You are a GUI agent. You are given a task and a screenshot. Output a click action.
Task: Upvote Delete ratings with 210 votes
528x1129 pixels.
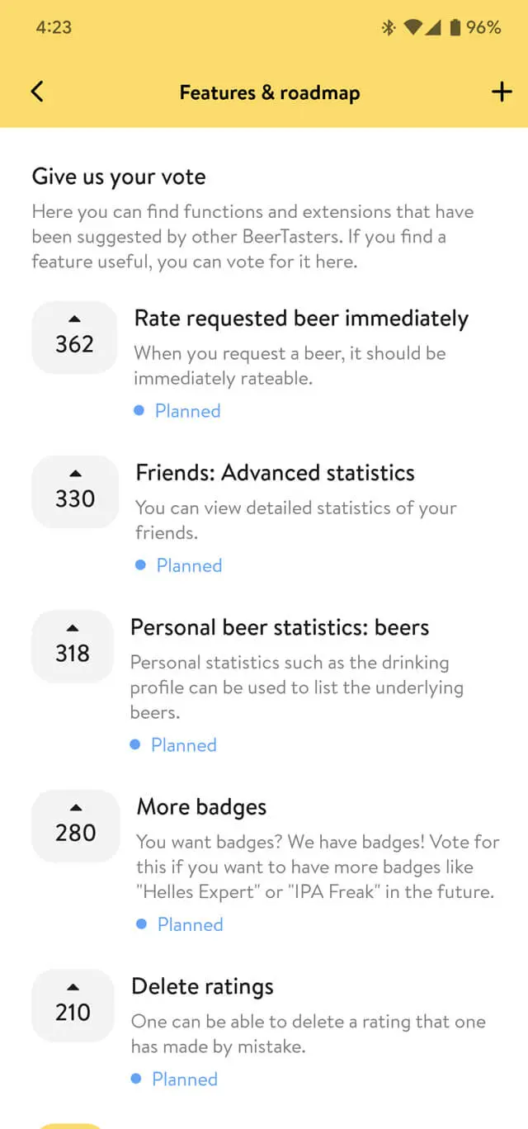pos(73,1004)
